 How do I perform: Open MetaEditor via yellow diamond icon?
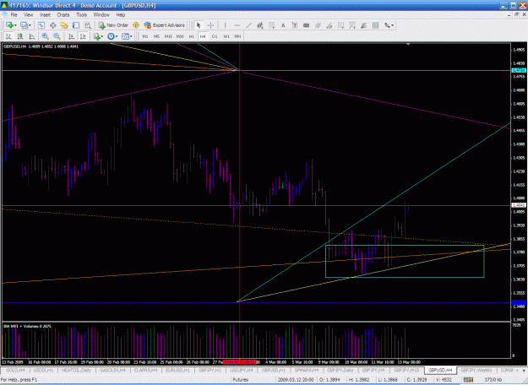(136, 25)
